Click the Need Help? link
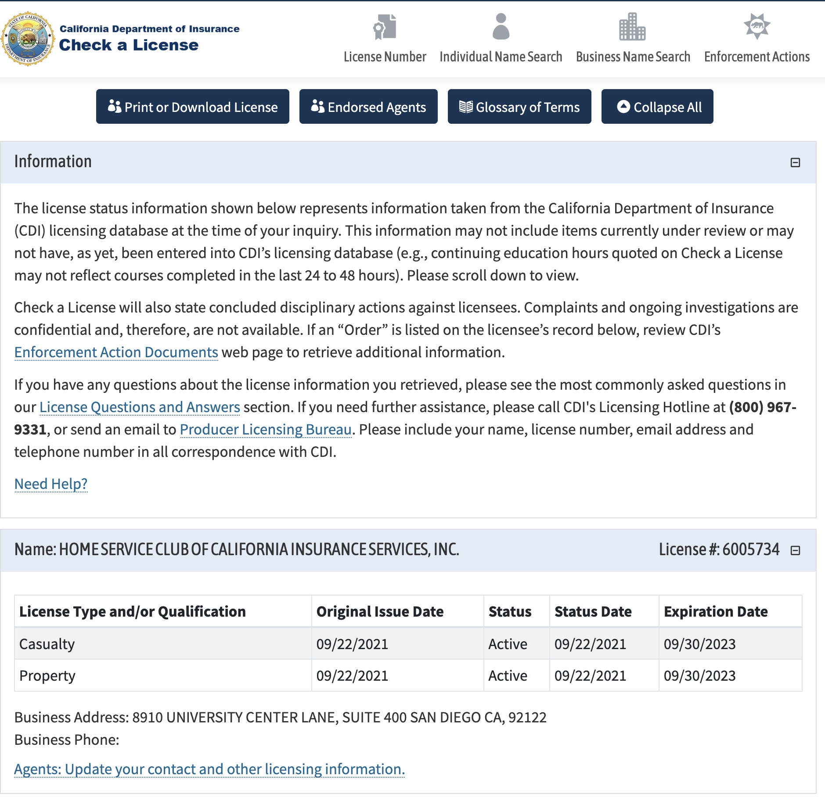 click(51, 484)
